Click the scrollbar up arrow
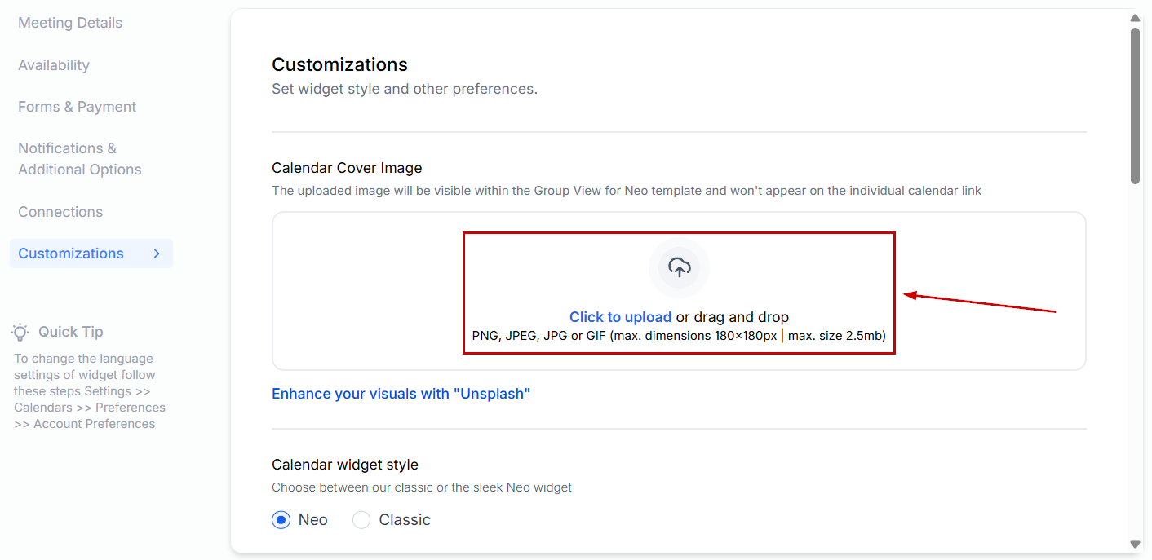Image resolution: width=1152 pixels, height=560 pixels. 1135,18
